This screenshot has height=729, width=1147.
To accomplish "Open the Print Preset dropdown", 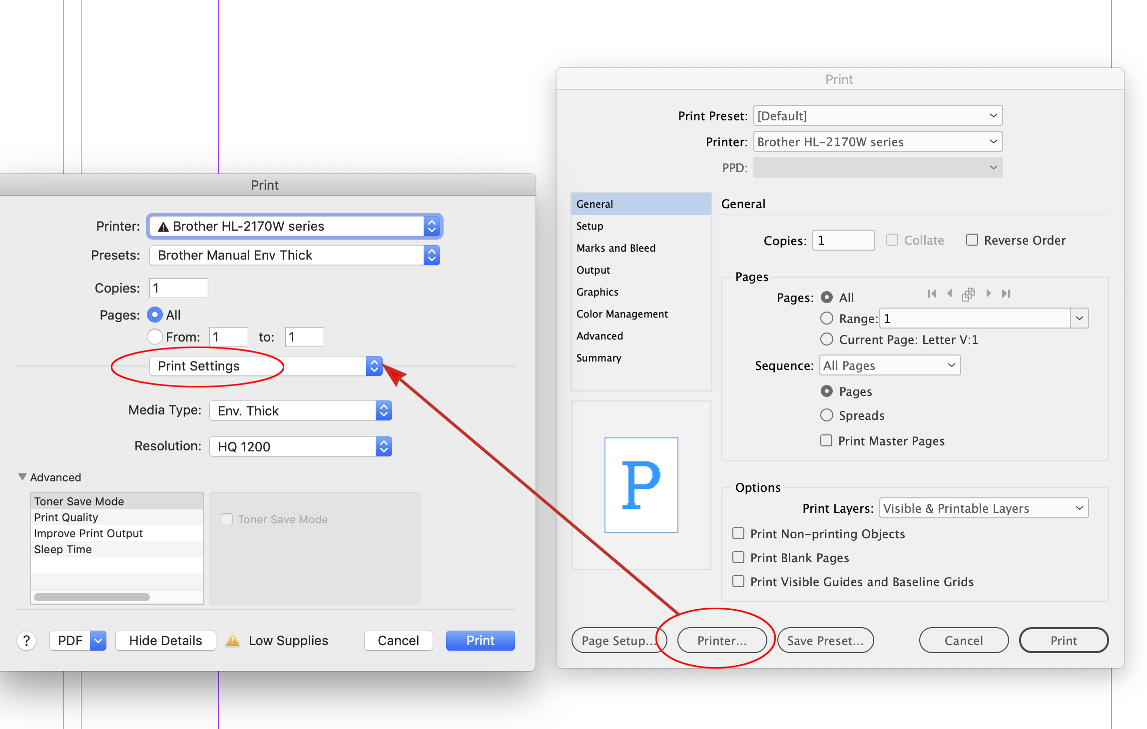I will pos(877,115).
